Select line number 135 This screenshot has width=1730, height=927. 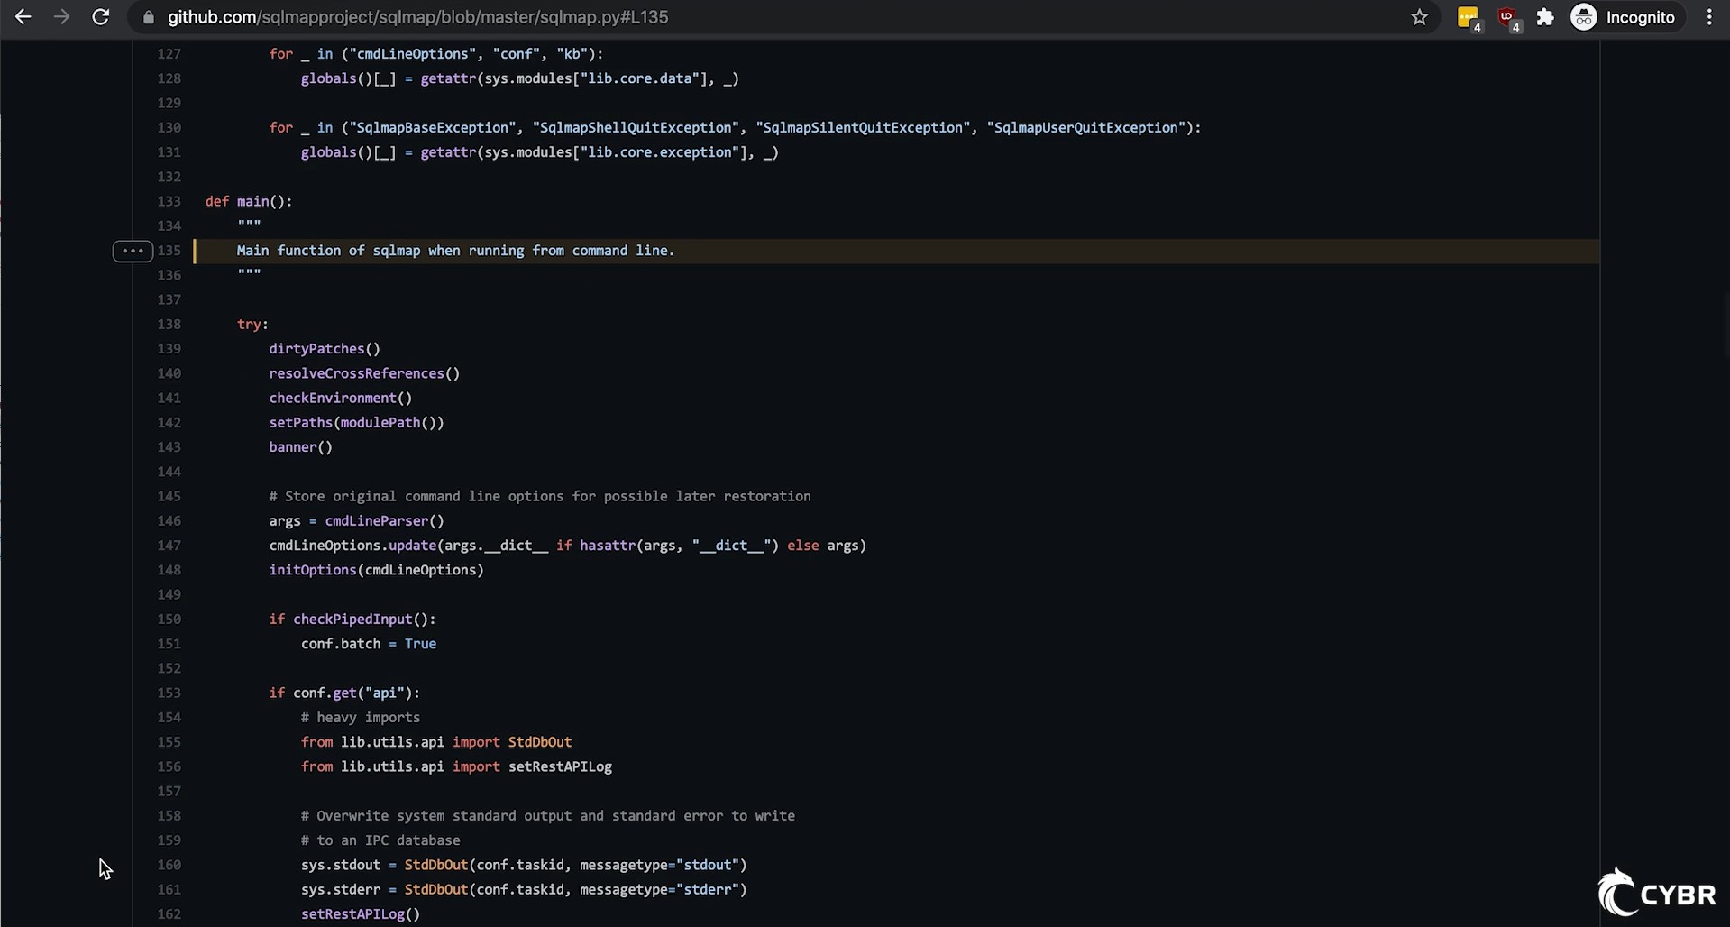[x=169, y=251]
